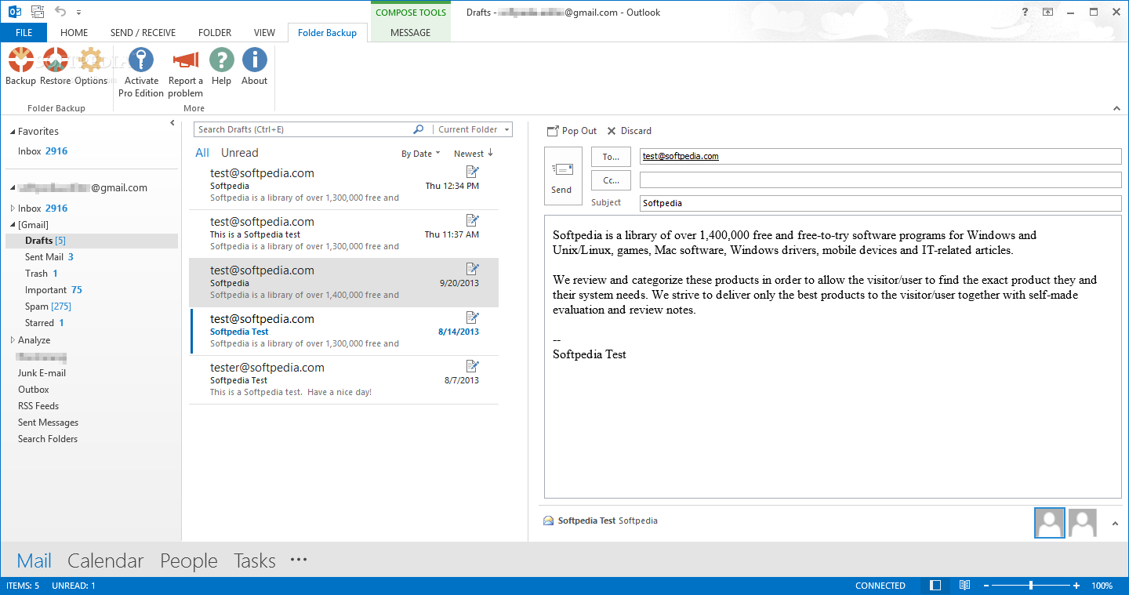Screen dimensions: 1129x595
Task: Click Ribbon Display Options icon
Action: (x=1047, y=12)
